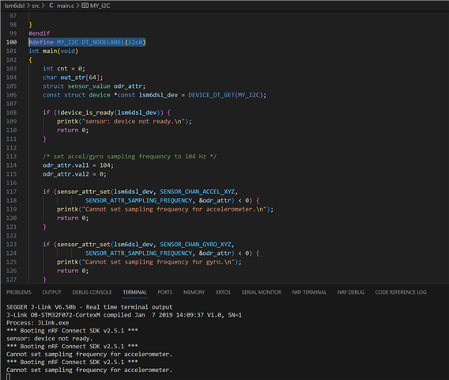Open the DEBUG CONSOLE tab
The width and height of the screenshot is (449, 380).
(x=92, y=292)
